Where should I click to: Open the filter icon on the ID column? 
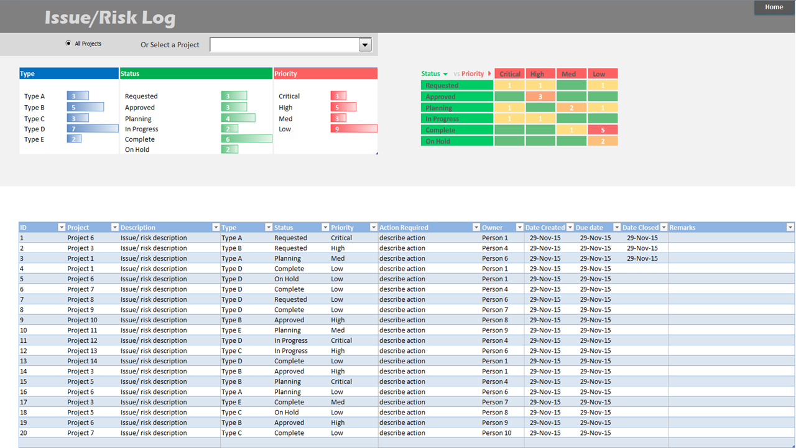(62, 227)
